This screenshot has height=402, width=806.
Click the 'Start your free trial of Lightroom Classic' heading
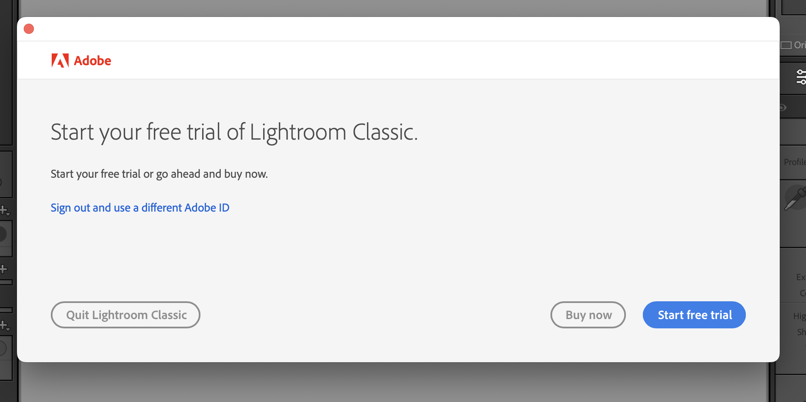click(234, 132)
